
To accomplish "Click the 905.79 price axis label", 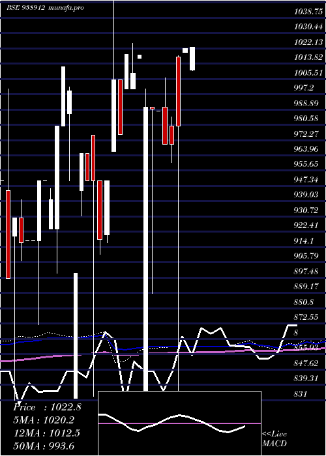I will pos(306,255).
